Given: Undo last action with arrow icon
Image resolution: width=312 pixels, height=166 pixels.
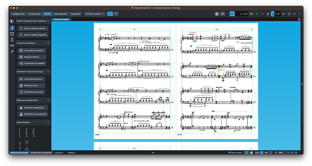Looking at the screenshot, I should coord(294,14).
